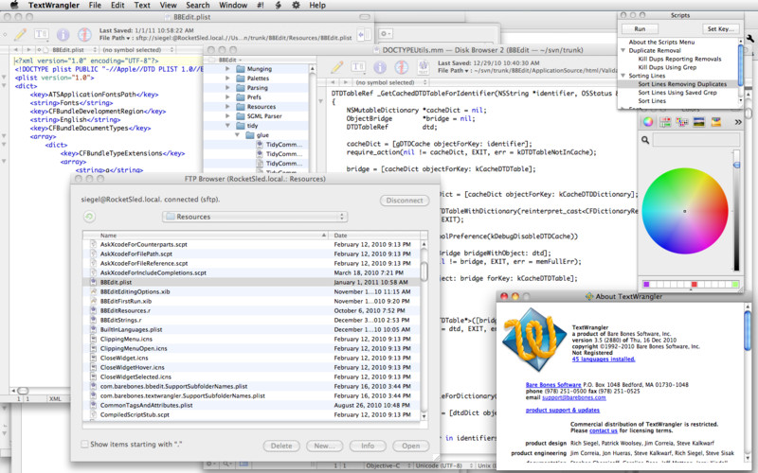Screen dimensions: 758x473
Task: Open the Search menu
Action: (198, 6)
